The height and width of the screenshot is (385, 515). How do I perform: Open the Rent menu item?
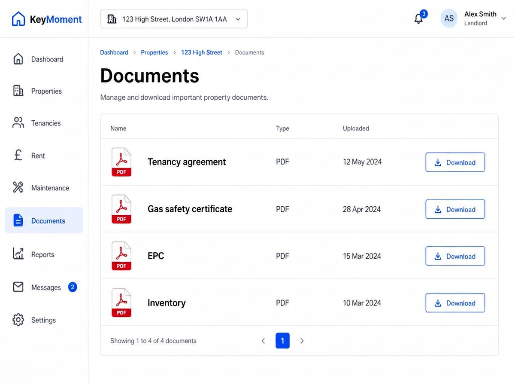44,155
